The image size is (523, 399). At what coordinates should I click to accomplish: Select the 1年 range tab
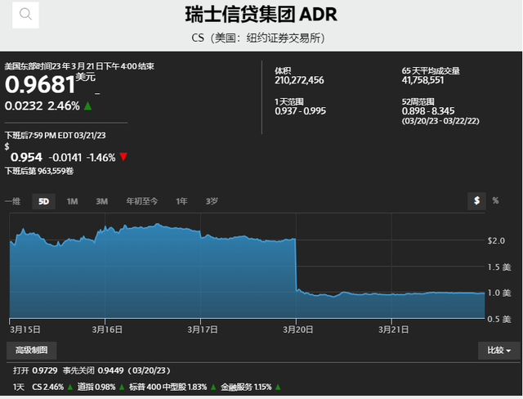181,201
